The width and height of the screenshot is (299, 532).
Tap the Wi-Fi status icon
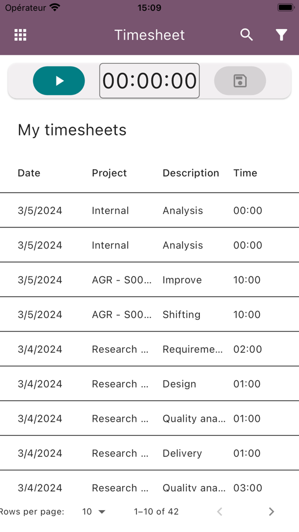(54, 7)
